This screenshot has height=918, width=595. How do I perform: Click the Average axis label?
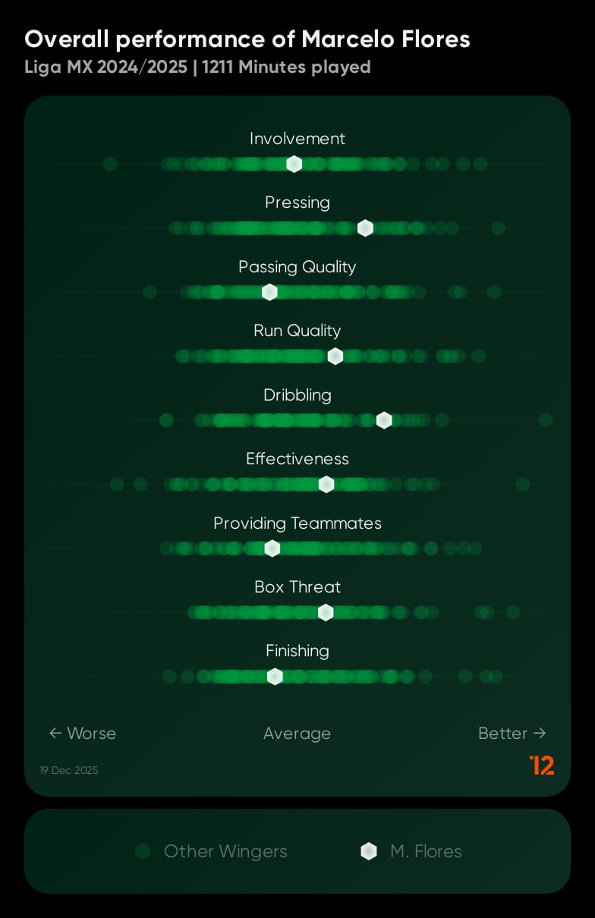(x=297, y=734)
